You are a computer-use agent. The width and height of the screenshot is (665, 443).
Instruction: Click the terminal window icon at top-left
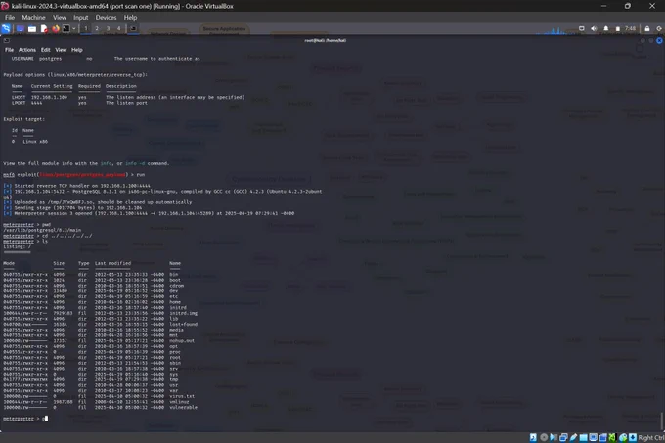coord(6,41)
